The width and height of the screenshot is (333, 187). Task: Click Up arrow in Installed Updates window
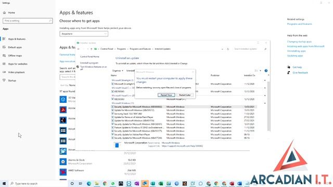pos(92,49)
